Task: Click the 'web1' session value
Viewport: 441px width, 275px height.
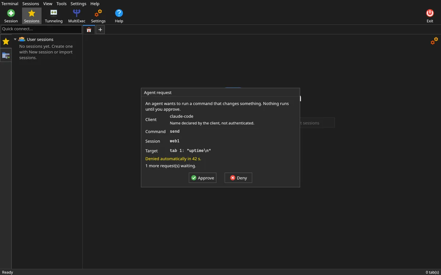Action: pyautogui.click(x=175, y=141)
